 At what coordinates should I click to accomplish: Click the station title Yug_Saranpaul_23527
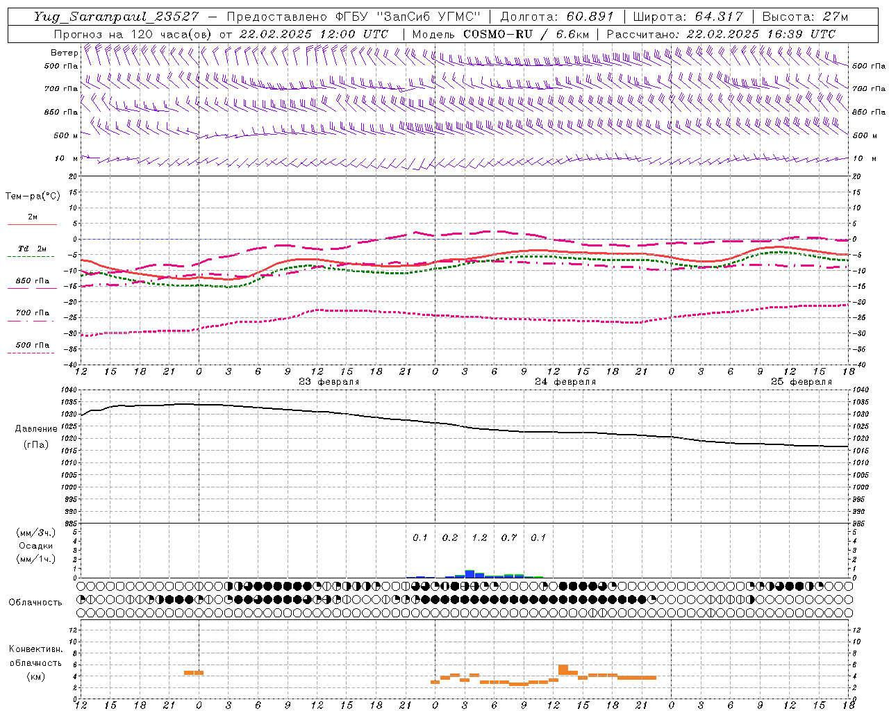pos(116,17)
